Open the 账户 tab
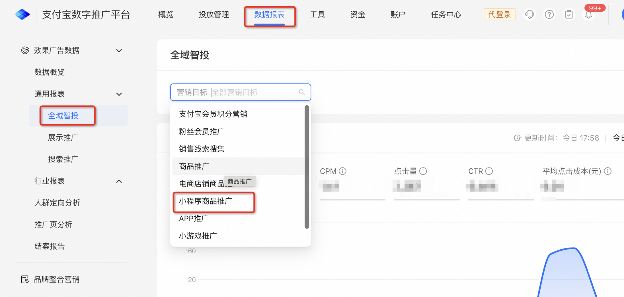This screenshot has height=297, width=624. pyautogui.click(x=398, y=14)
